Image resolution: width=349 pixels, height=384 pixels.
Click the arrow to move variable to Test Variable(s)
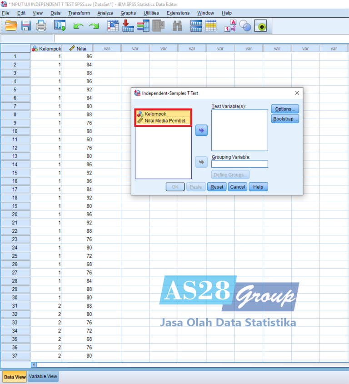pos(201,130)
